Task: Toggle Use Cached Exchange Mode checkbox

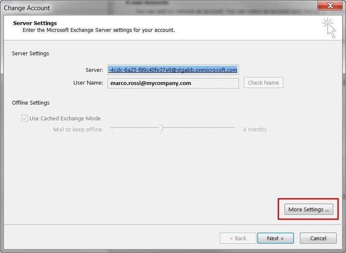Action: [x=24, y=118]
